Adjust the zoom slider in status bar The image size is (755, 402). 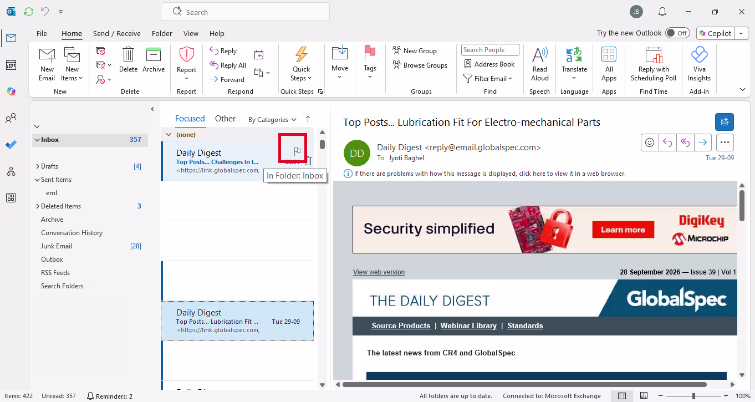click(x=693, y=396)
